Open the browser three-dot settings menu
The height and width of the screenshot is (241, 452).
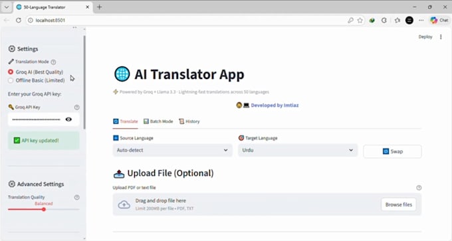421,20
